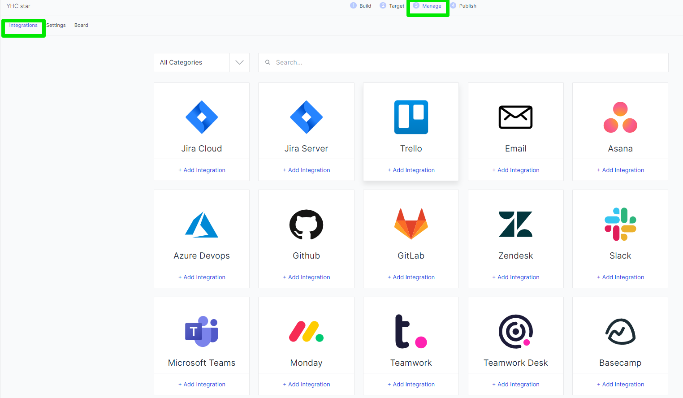Click the Slack logo icon
683x398 pixels.
[620, 224]
